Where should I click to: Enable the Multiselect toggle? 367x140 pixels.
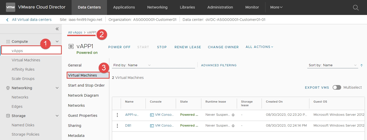click(x=337, y=87)
